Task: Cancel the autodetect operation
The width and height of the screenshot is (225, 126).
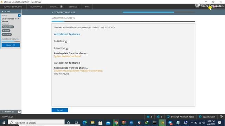Action: point(60,110)
